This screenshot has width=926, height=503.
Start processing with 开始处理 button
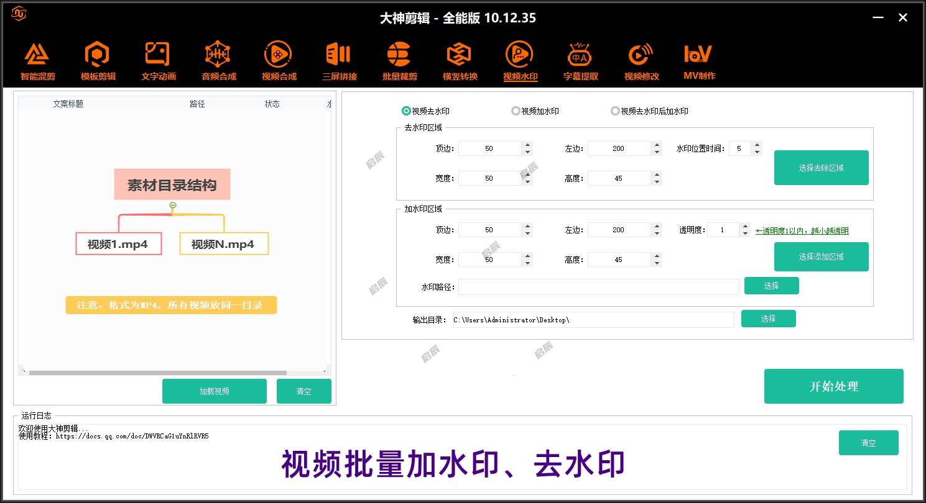click(x=833, y=386)
